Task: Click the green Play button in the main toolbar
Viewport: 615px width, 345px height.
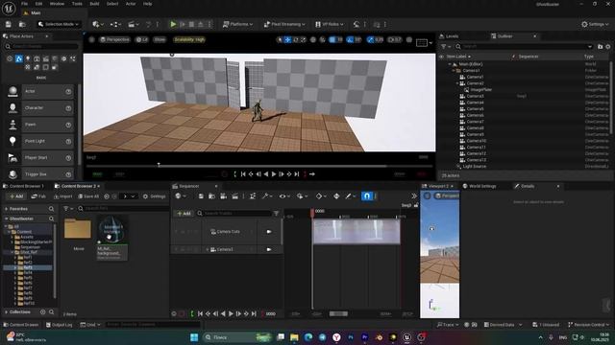Action: [173, 24]
